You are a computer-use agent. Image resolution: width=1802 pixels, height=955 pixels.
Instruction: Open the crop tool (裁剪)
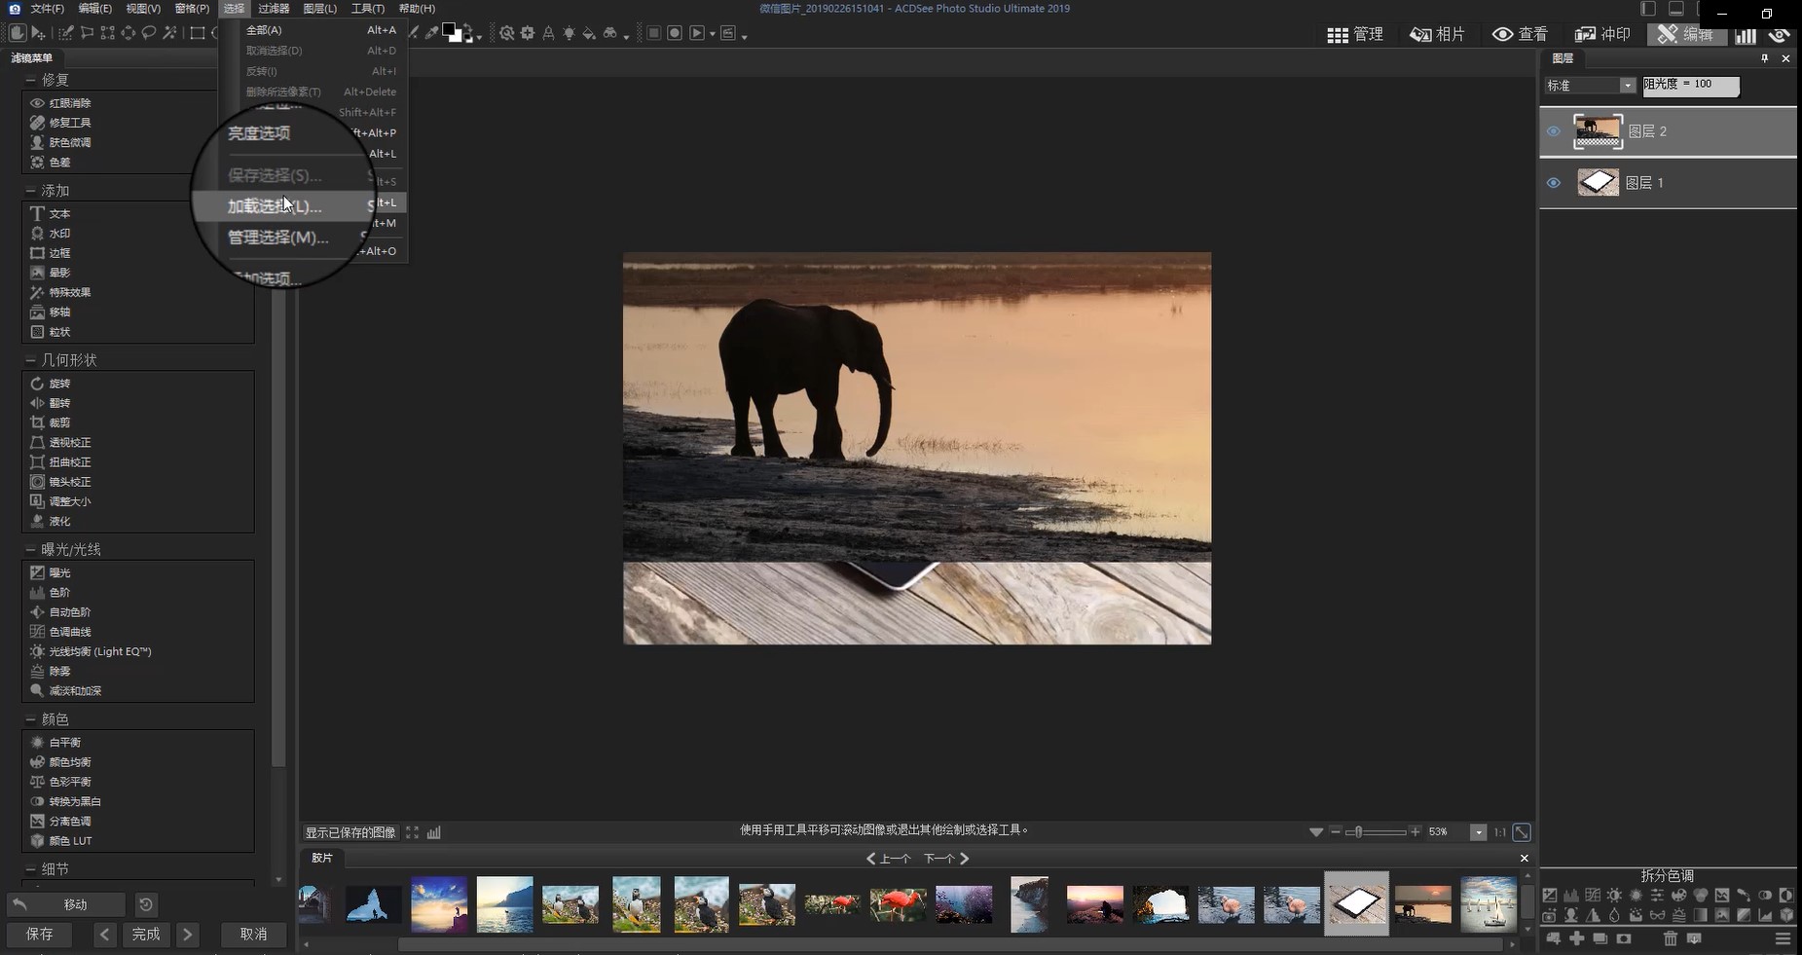(x=50, y=422)
